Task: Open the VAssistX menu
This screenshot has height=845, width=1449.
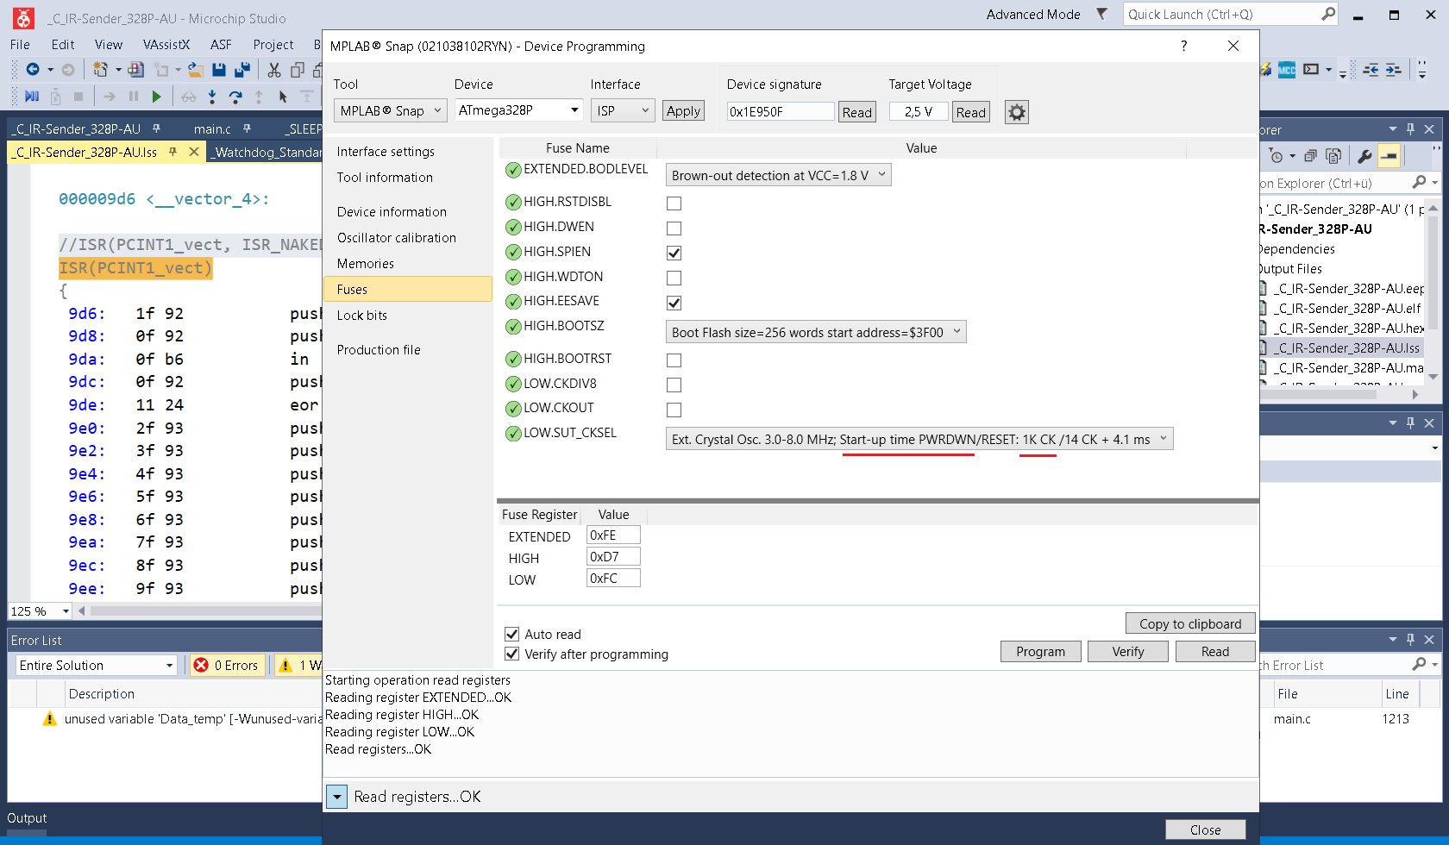Action: point(166,45)
